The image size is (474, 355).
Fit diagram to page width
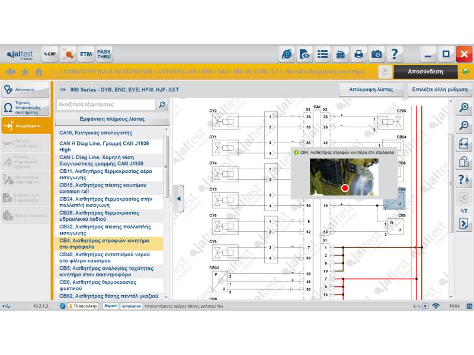pyautogui.click(x=463, y=144)
